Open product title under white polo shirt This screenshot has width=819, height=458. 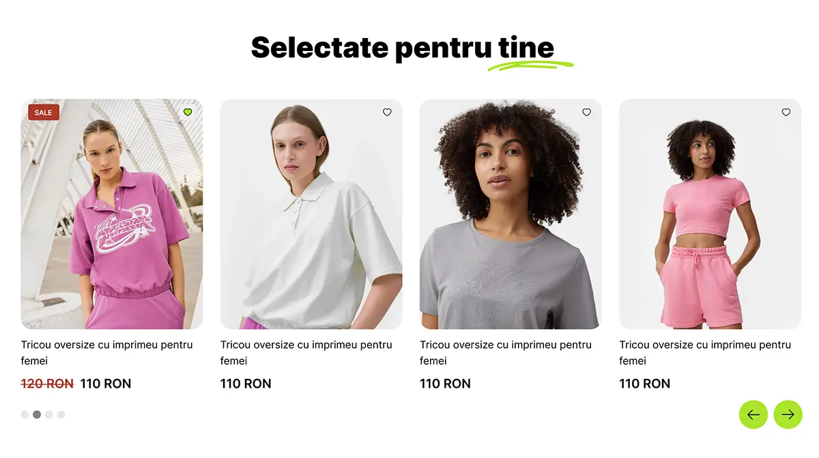point(306,353)
